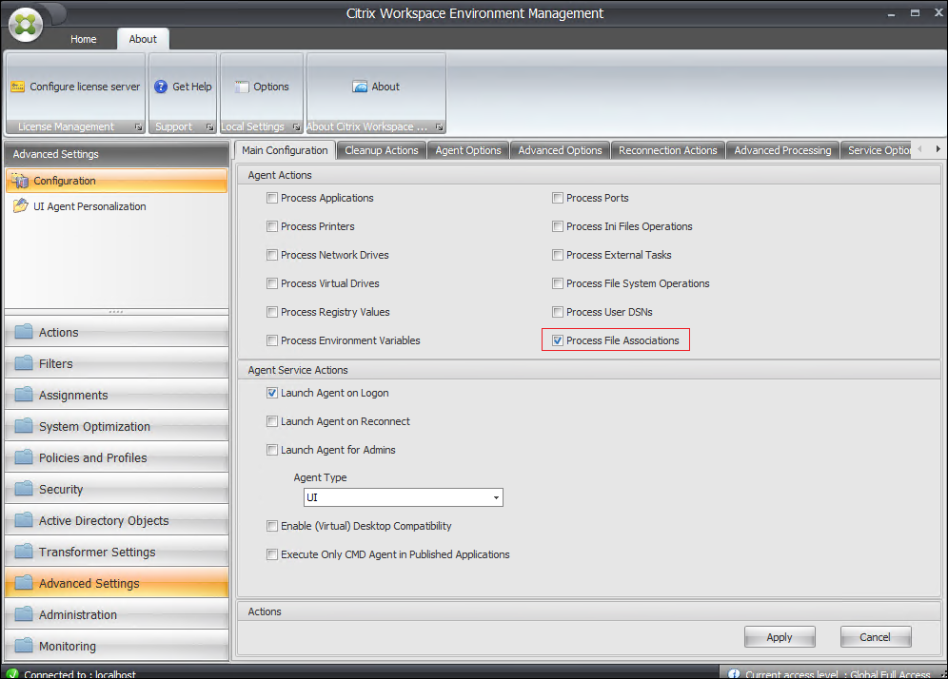Click the Citrix application orb logo
948x679 pixels.
click(x=26, y=24)
